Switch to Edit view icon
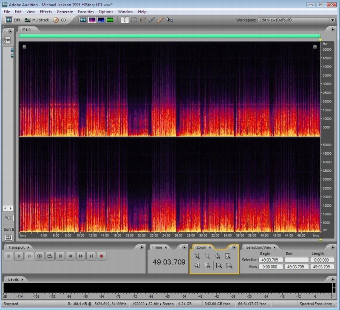The height and width of the screenshot is (310, 340). (x=9, y=20)
